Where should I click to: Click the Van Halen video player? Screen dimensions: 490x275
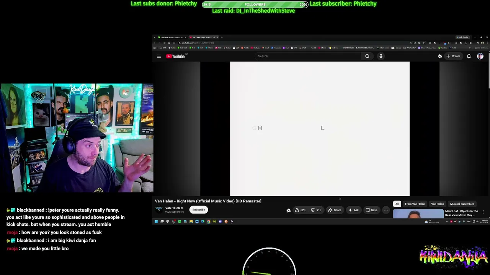point(320,129)
